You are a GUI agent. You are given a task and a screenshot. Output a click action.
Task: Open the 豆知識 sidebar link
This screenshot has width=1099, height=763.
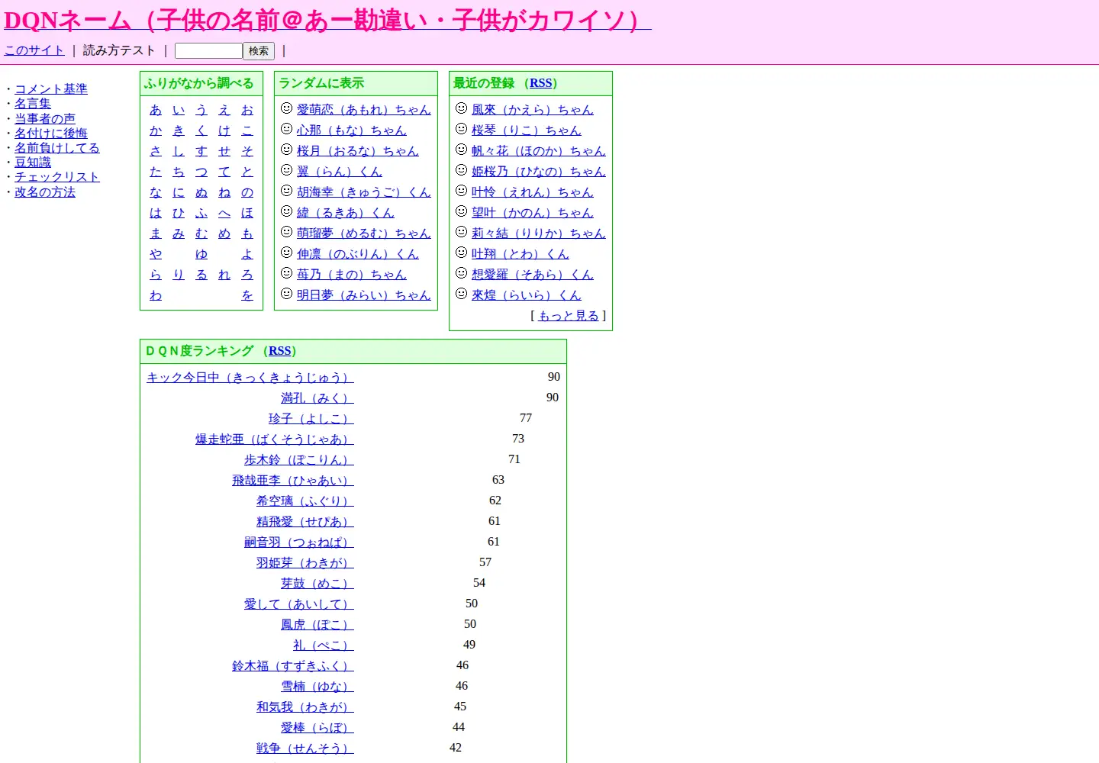tap(33, 163)
